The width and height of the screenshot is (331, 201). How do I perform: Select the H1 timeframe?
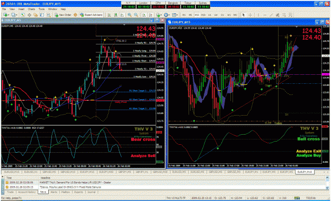click(210, 15)
